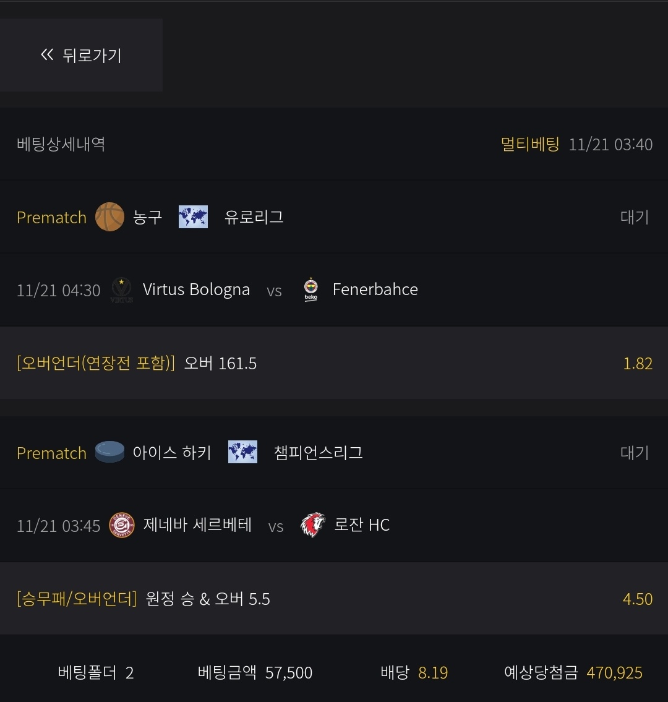Click the world map icon beside 유로리그
This screenshot has height=702, width=668.
click(x=193, y=217)
